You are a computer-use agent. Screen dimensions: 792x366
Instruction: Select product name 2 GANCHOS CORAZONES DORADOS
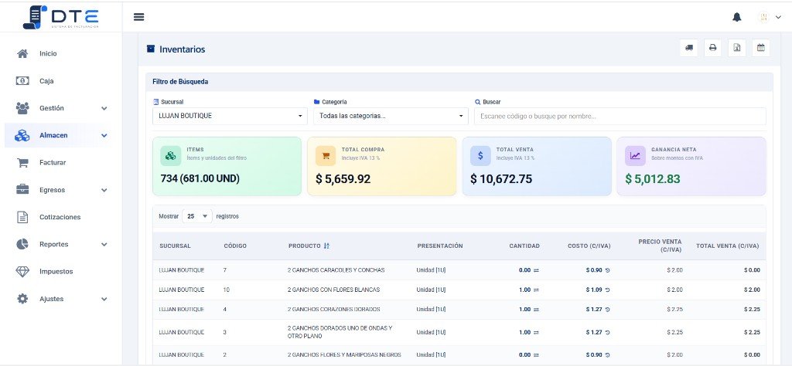point(334,310)
